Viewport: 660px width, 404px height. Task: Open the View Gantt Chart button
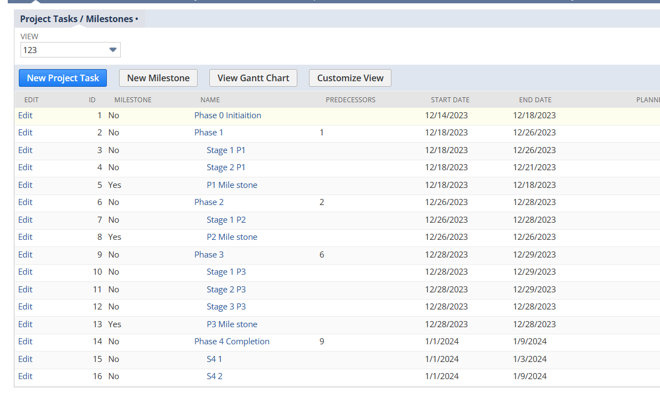[x=253, y=78]
